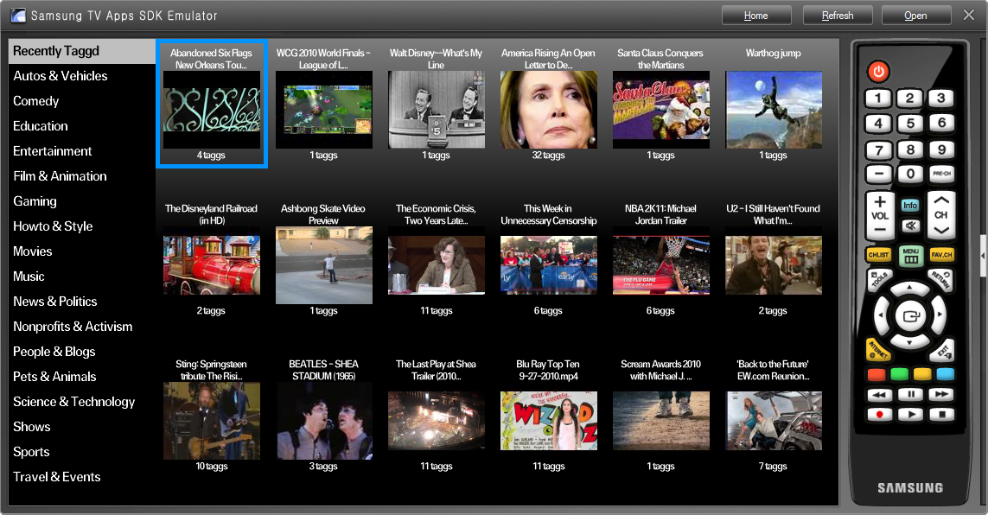Open the Abandoned Six Flags video thumbnail

point(212,110)
